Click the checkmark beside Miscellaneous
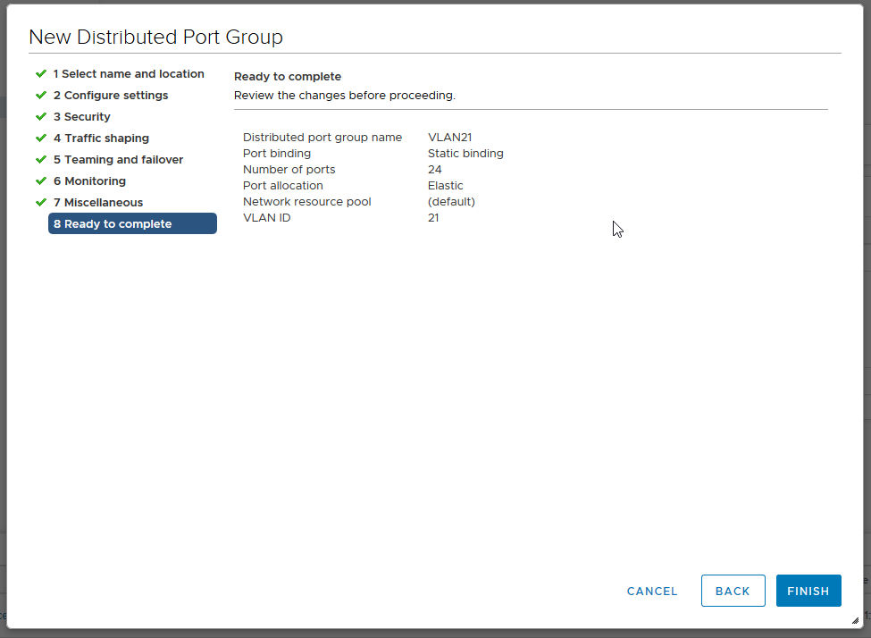Image resolution: width=871 pixels, height=638 pixels. 41,202
